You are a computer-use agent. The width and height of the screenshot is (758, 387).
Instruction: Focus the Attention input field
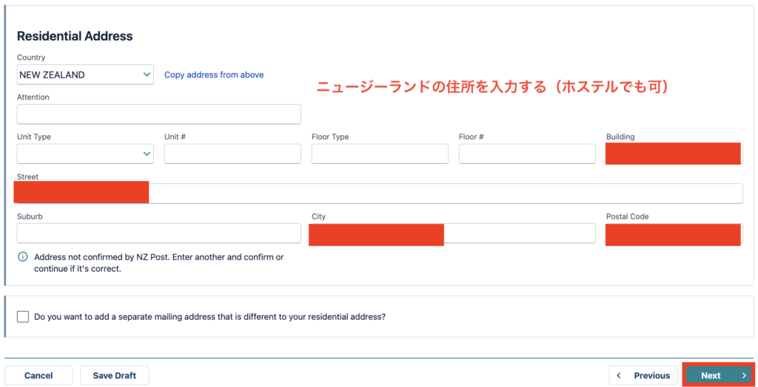[x=159, y=114]
